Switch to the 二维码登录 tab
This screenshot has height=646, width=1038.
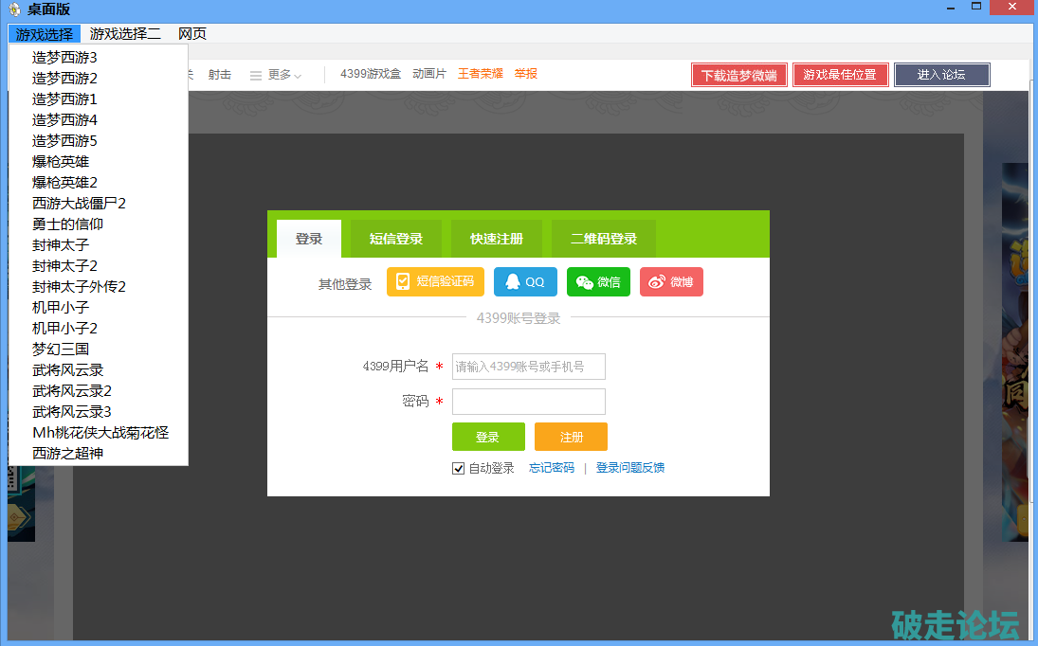[604, 240]
